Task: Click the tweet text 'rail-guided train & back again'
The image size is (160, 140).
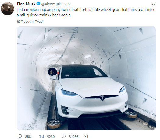Action: 45,15
